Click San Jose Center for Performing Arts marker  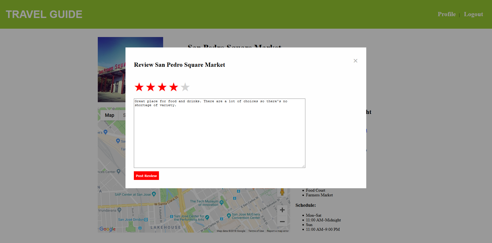point(207,217)
